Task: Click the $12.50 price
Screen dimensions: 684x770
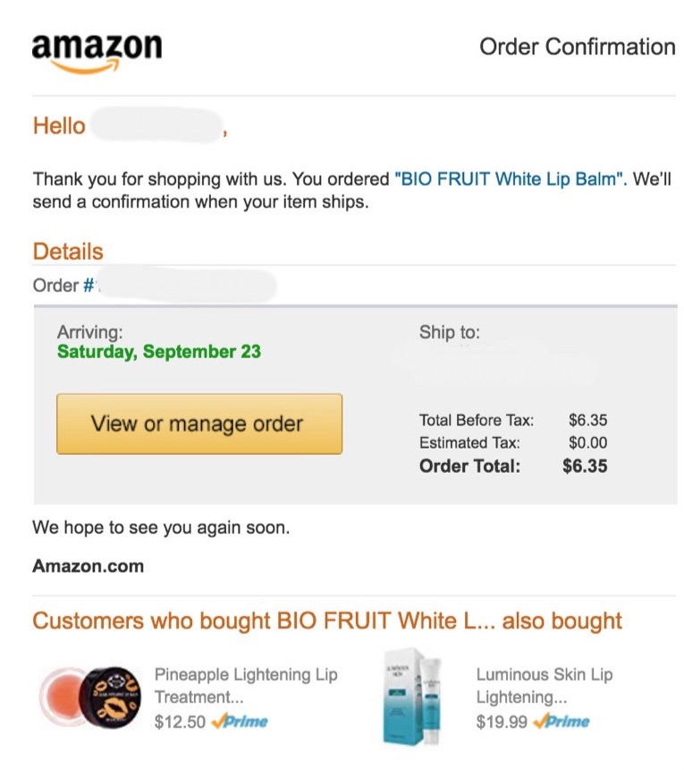Action: point(180,722)
